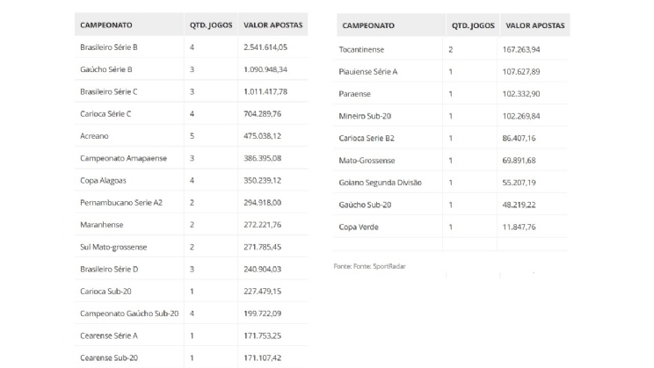Select the Goiano Segunda Divisão entry
This screenshot has height=368, width=654.
(x=380, y=182)
